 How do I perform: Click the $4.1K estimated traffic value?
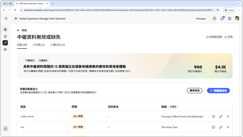click(x=221, y=67)
